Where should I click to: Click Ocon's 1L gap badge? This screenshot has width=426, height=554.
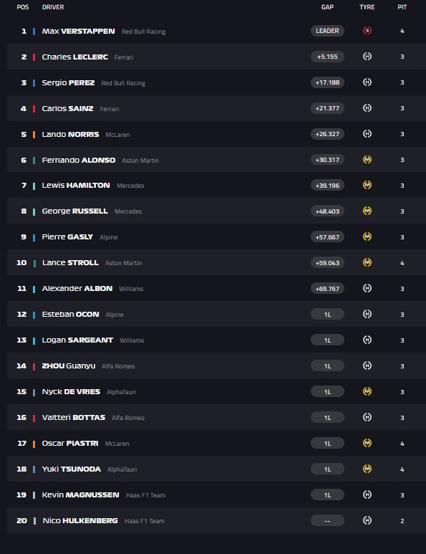tap(327, 314)
